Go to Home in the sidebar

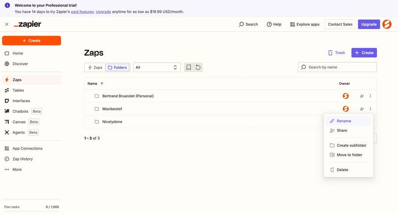(31, 53)
